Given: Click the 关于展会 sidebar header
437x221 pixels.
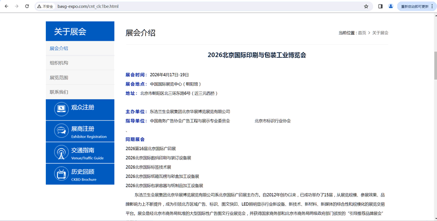Looking at the screenshot, I should click(x=80, y=32).
